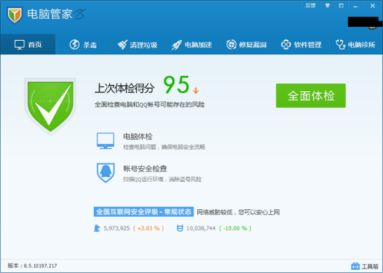Click the stylized 8 version mark in title

pos(80,14)
